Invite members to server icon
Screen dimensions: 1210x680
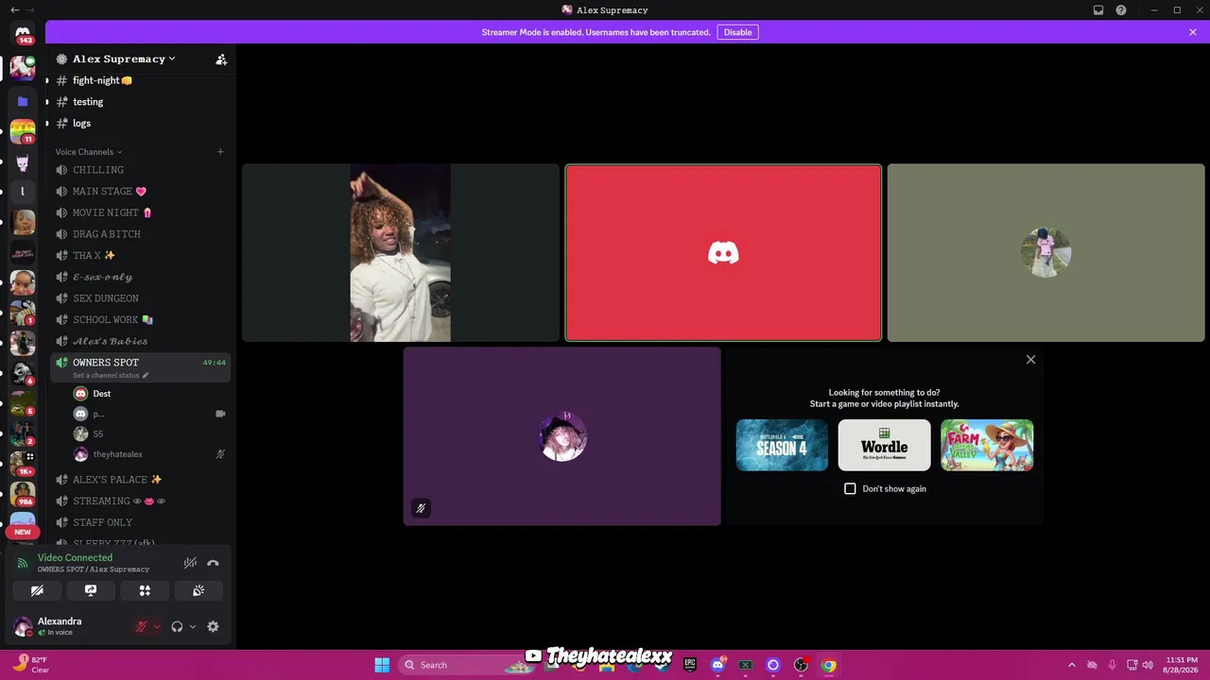point(221,59)
